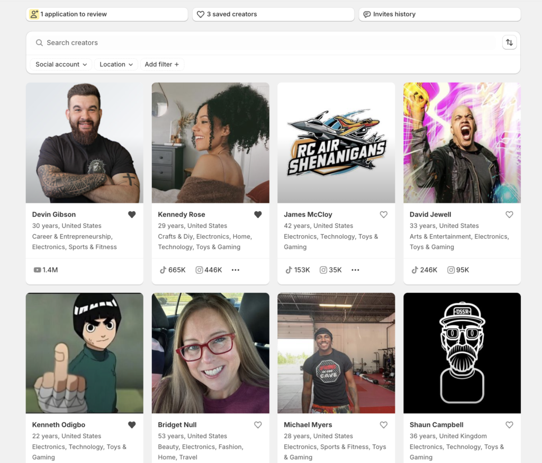The image size is (542, 463).
Task: Click the 246K TikTok follower count
Action: click(429, 270)
